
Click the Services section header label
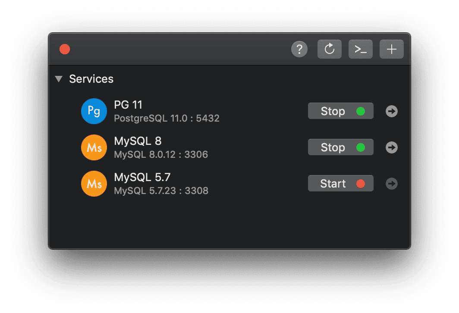click(x=91, y=79)
